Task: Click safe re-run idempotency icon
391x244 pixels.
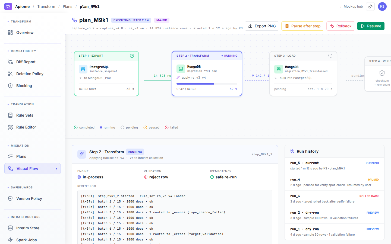Action: coord(212,177)
